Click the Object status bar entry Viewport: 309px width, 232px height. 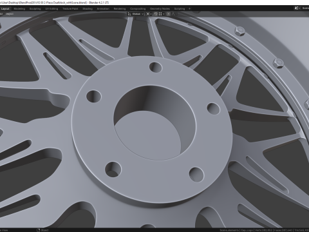coord(42,230)
